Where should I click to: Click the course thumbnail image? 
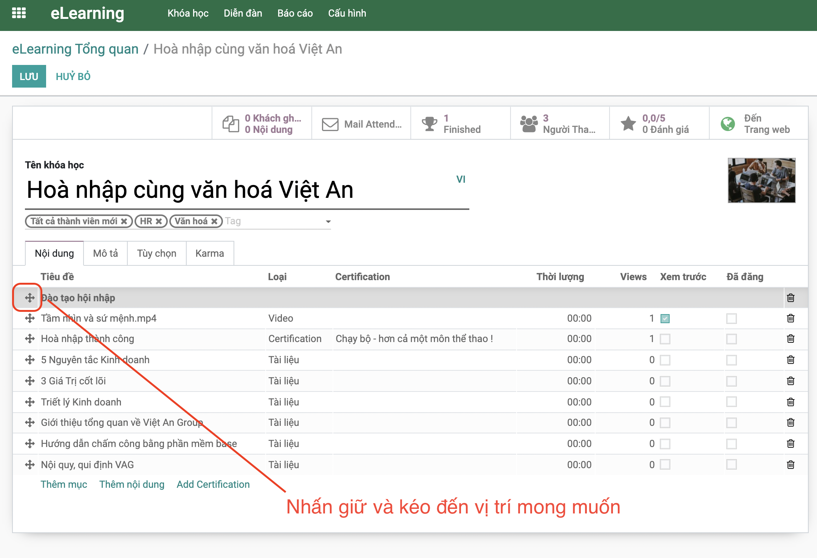(761, 180)
